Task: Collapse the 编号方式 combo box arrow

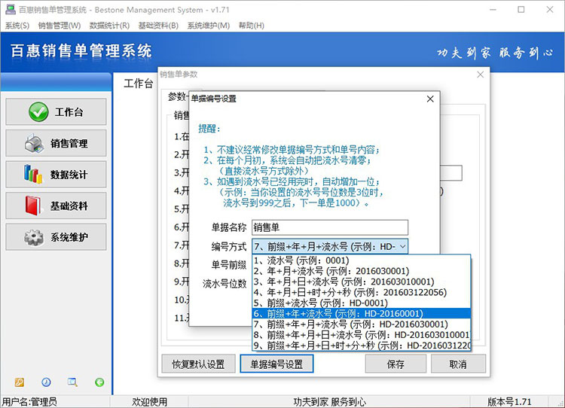Action: coord(403,247)
